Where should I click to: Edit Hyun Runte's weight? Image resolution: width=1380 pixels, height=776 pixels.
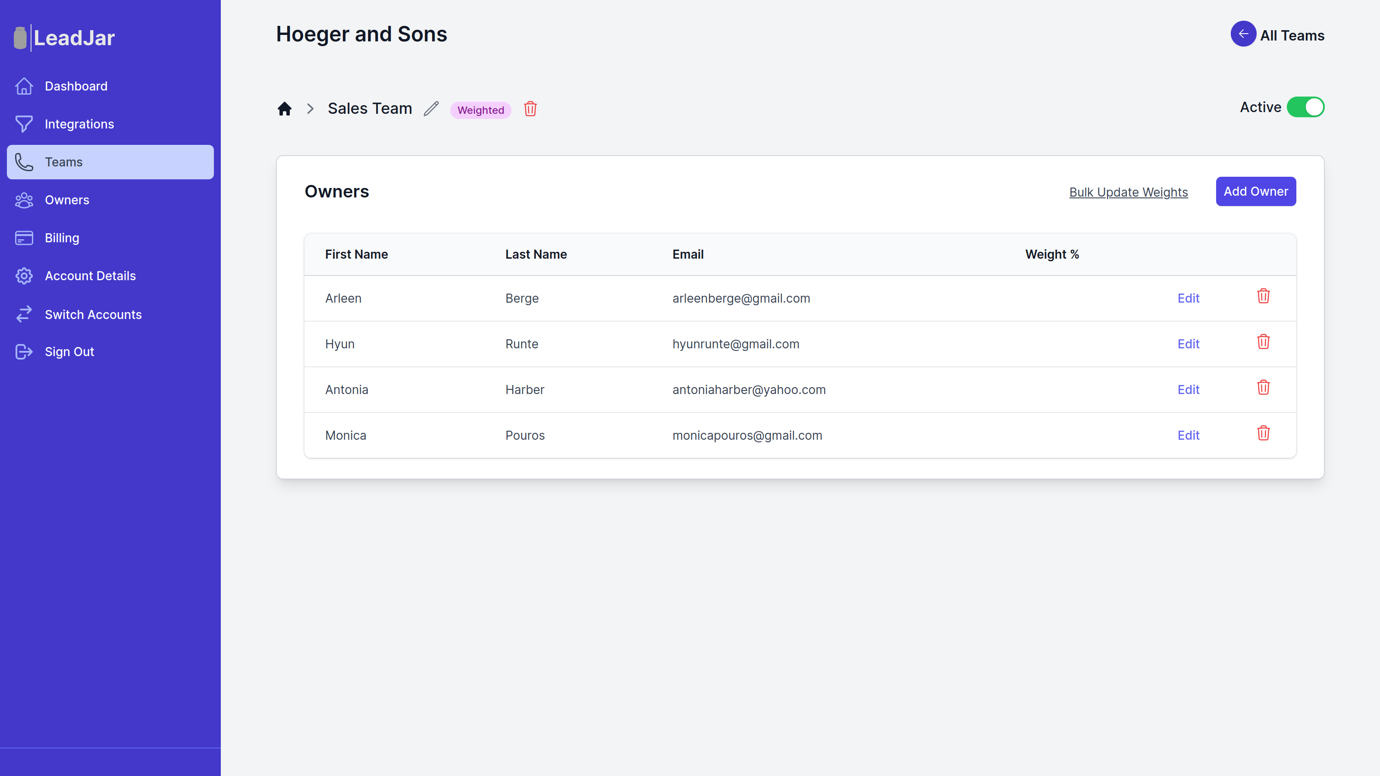click(x=1188, y=344)
